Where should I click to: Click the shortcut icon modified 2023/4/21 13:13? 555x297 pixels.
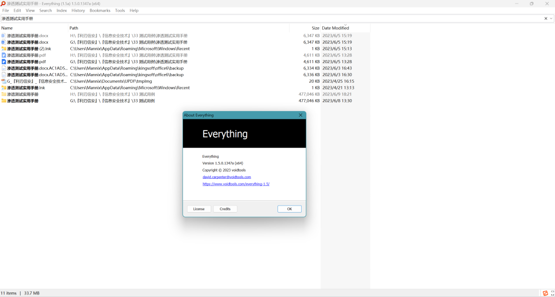click(x=4, y=87)
